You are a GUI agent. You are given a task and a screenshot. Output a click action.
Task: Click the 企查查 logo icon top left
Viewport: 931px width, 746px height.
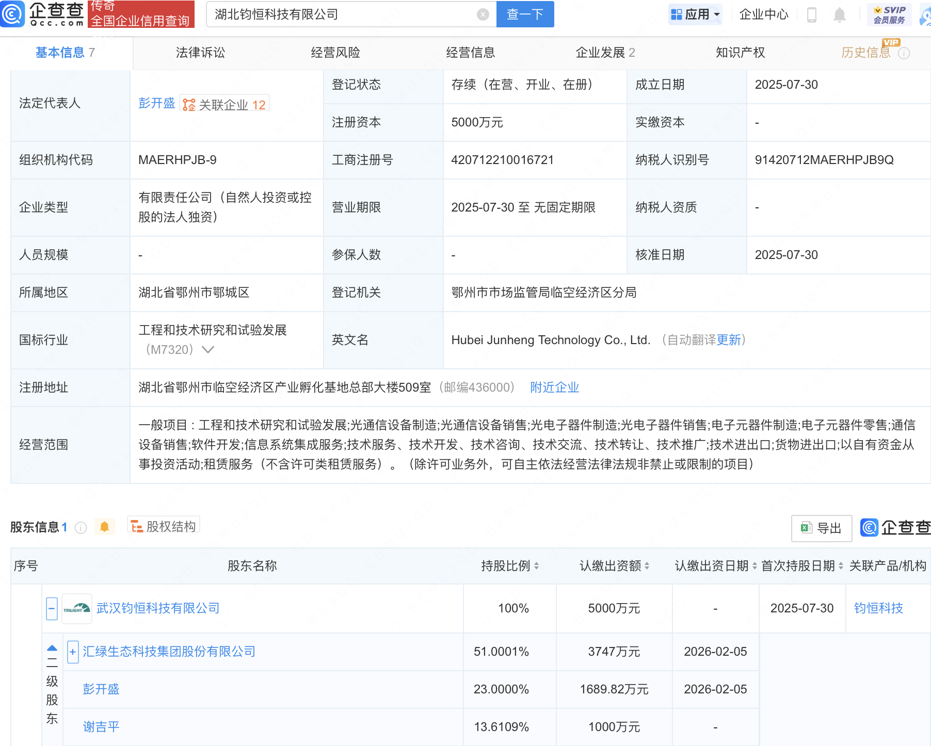tap(13, 14)
